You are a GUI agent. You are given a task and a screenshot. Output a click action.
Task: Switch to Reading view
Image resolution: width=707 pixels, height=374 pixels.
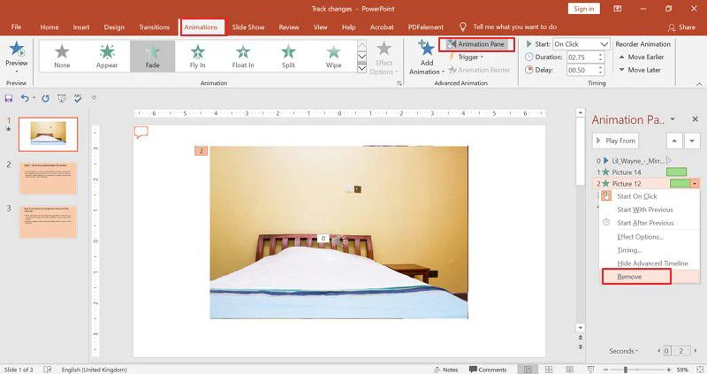coord(570,370)
